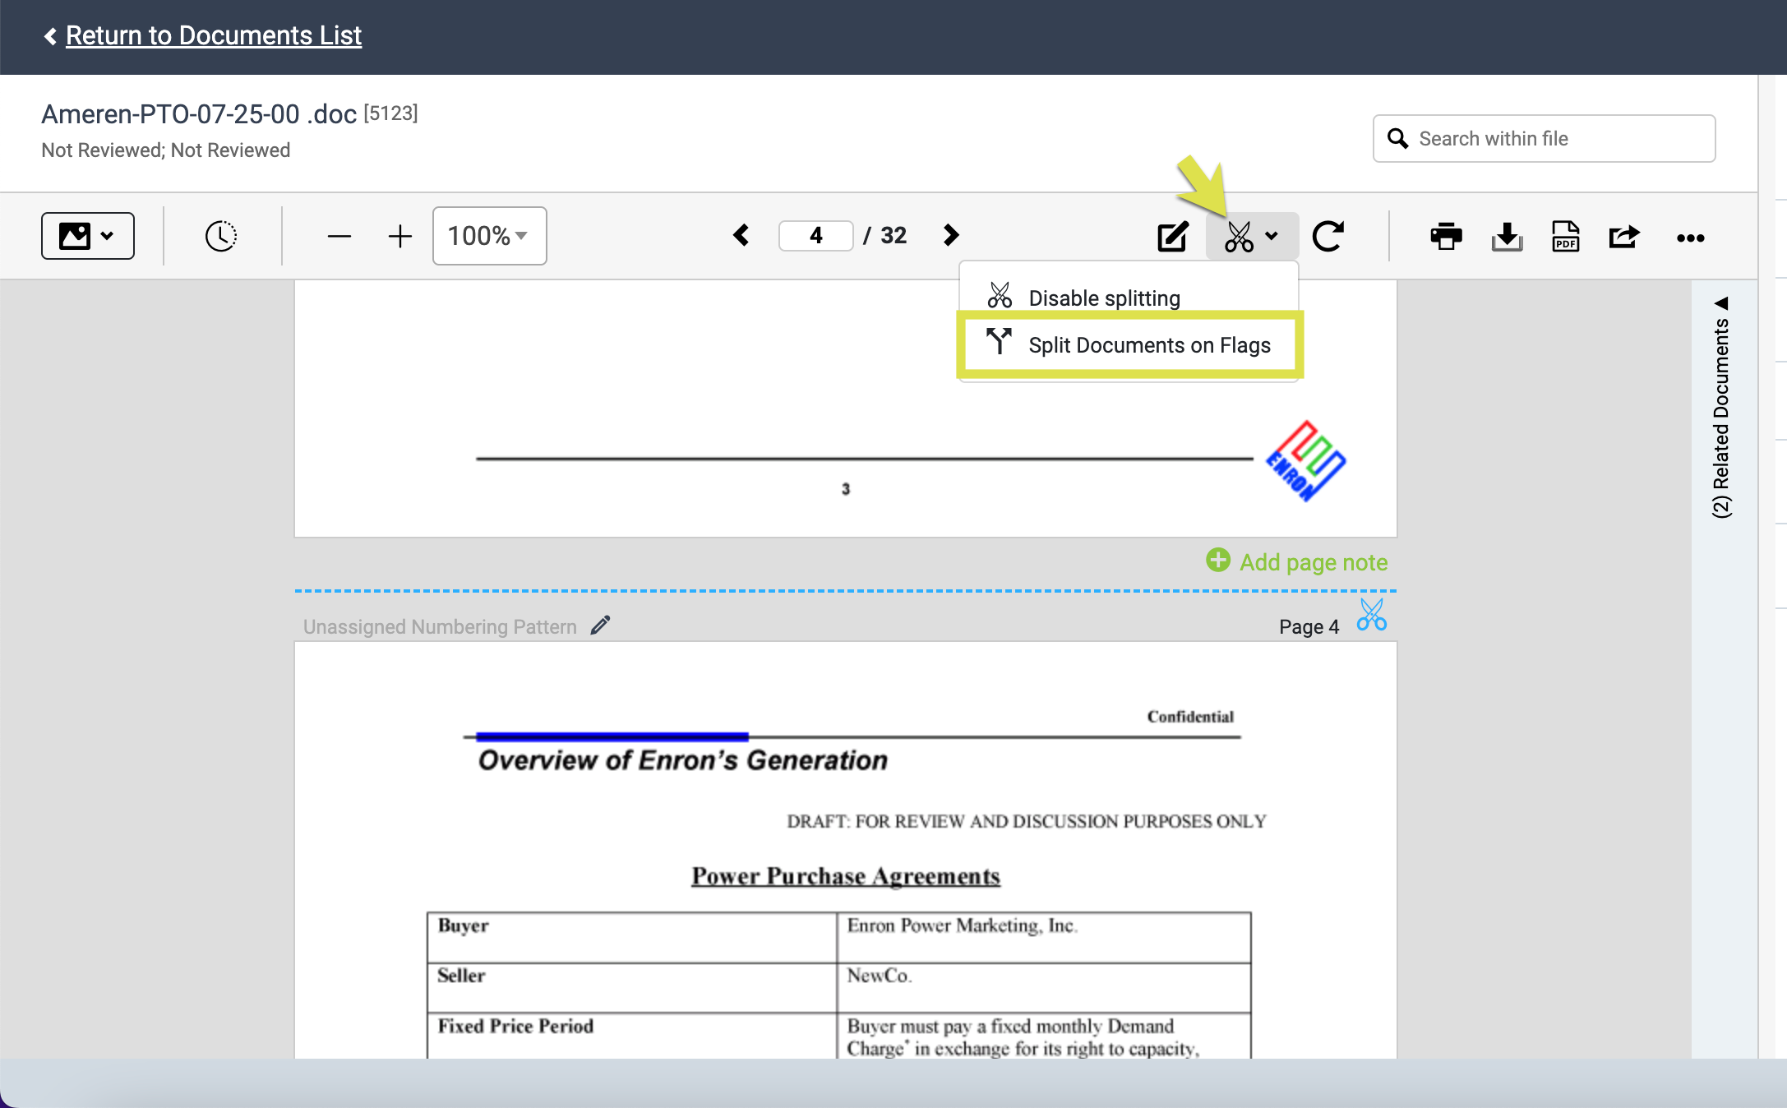Rotate the page with the rotate icon
The image size is (1787, 1108).
tap(1328, 237)
